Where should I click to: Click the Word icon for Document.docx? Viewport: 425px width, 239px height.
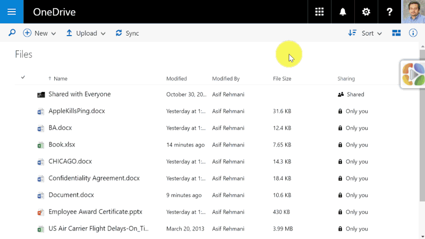tap(41, 195)
